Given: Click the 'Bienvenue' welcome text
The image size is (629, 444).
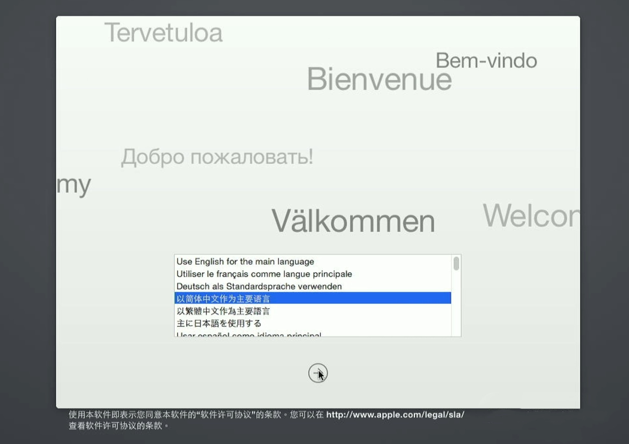Looking at the screenshot, I should [x=379, y=79].
